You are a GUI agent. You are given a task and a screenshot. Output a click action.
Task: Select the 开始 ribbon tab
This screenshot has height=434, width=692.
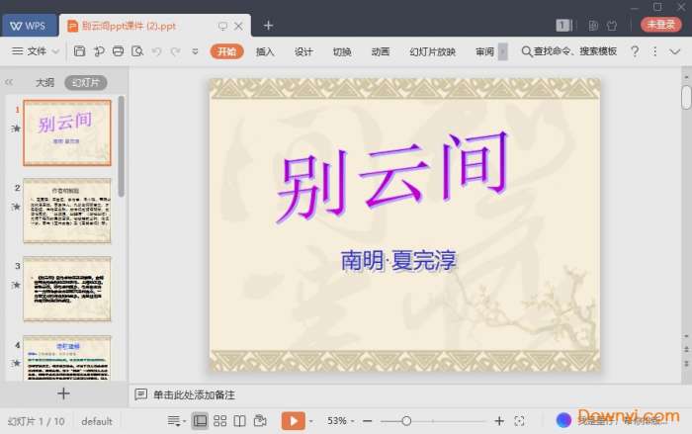pyautogui.click(x=226, y=51)
